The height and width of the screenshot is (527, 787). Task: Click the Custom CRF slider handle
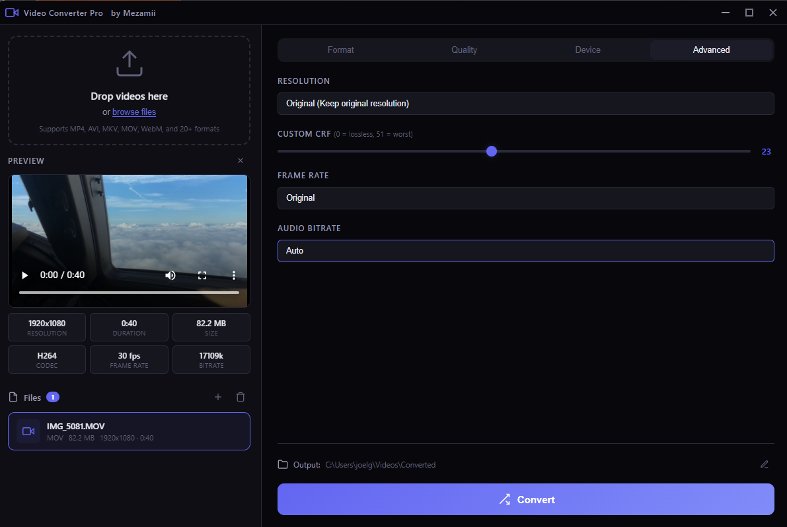[492, 151]
